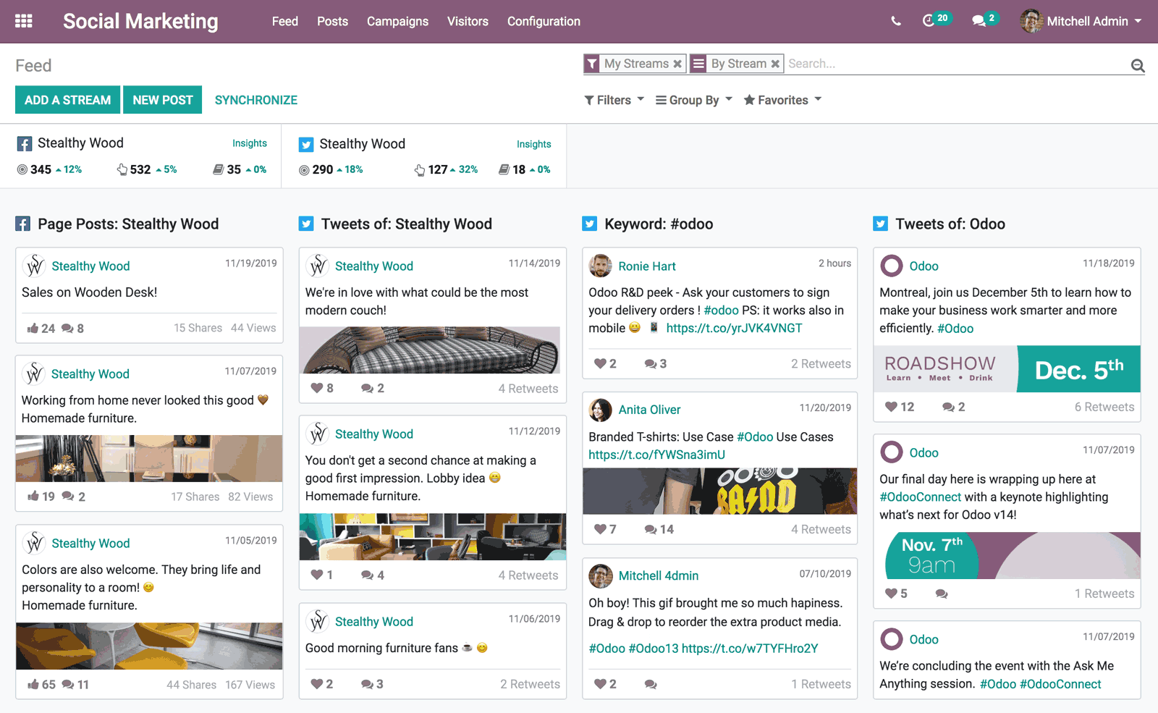Click the apps grid icon in top-left corner
Screen dimensions: 1158x713
click(x=24, y=21)
